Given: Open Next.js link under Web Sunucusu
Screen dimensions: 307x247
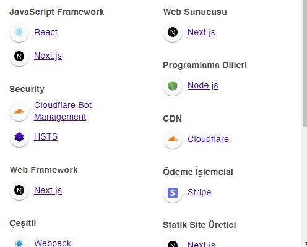Looking at the screenshot, I should tap(201, 32).
